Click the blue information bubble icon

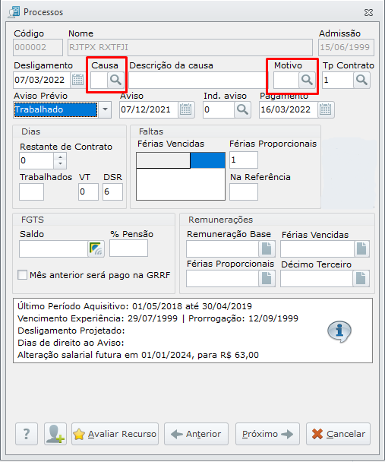(339, 331)
